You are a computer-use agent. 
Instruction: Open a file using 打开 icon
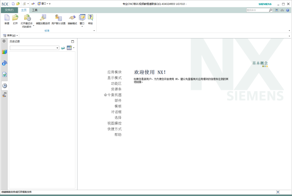point(15,19)
